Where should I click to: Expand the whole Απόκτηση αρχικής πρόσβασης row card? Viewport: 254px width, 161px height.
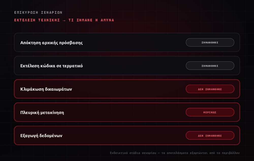click(x=127, y=42)
